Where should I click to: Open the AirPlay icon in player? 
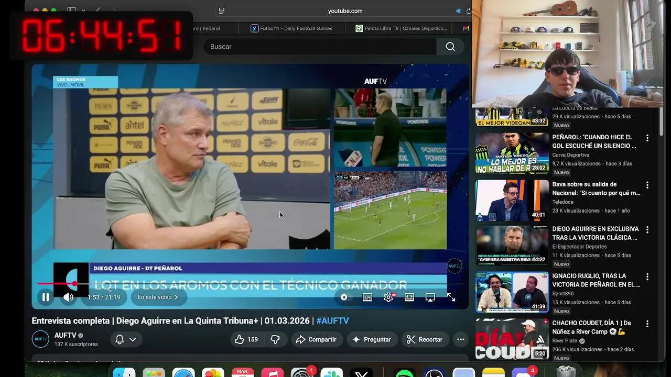[430, 297]
